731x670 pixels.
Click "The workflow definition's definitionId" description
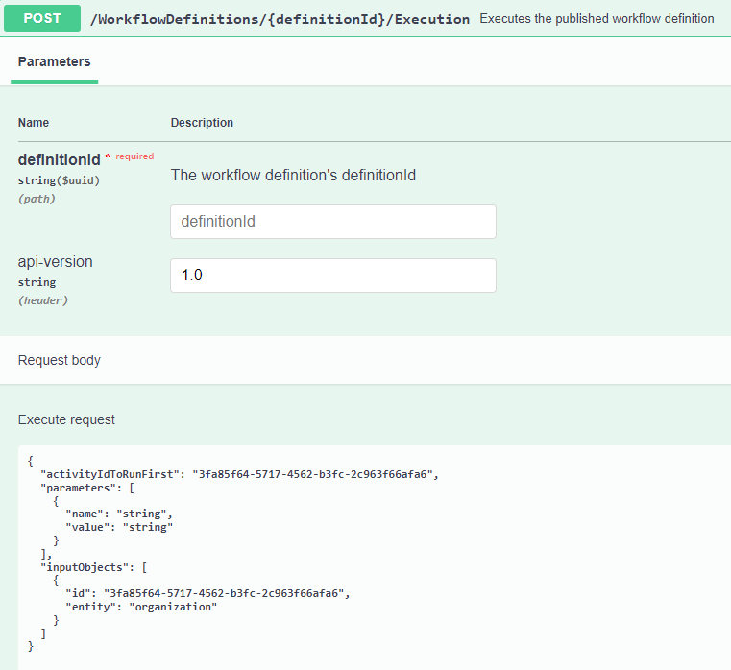293,176
